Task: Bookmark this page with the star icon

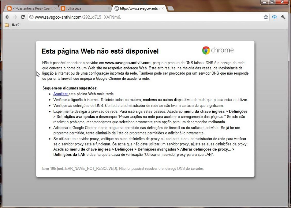Action: (x=266, y=17)
